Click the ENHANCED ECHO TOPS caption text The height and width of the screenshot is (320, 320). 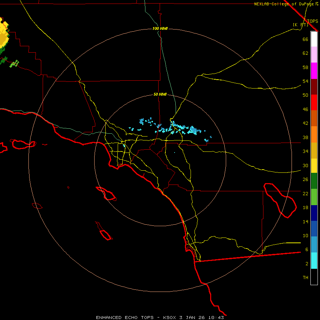(124, 318)
